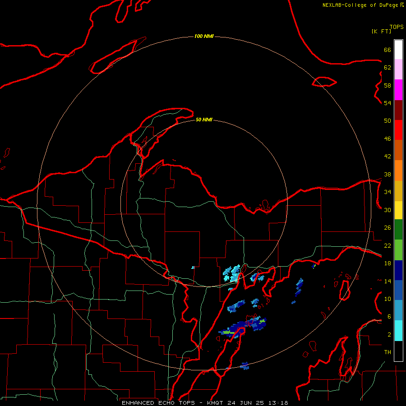
Task: Click the "24 JUN 25" date text
Action: pyautogui.click(x=245, y=403)
